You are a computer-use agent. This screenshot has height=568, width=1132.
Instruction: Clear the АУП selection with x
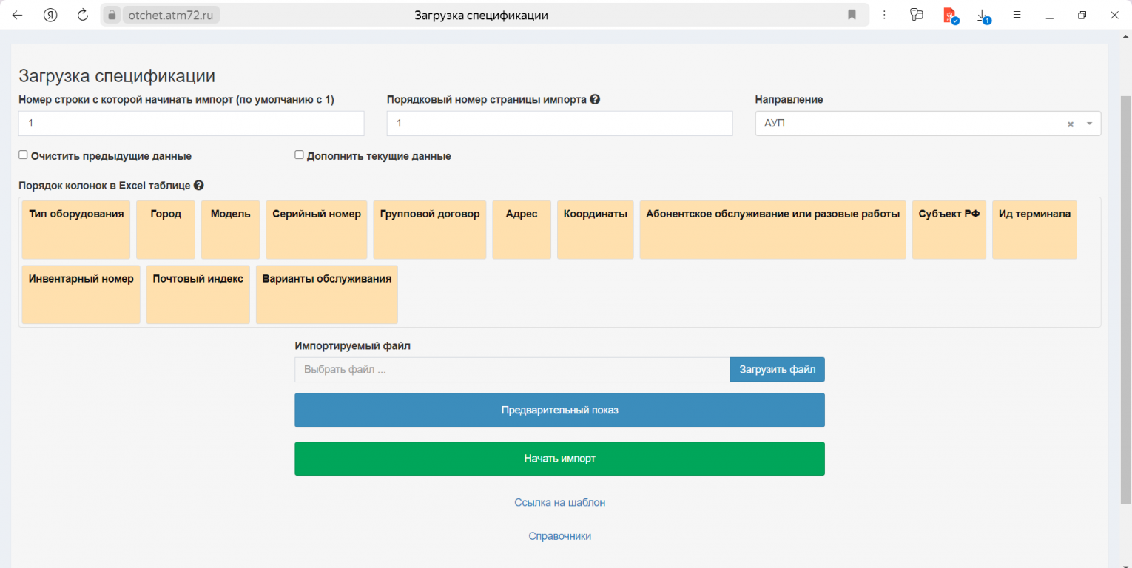(1070, 124)
